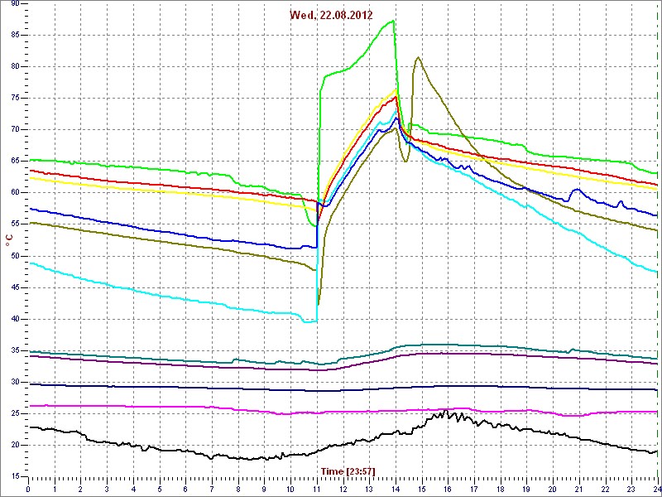
Task: Select hour 12 on the time axis
Action: [343, 489]
